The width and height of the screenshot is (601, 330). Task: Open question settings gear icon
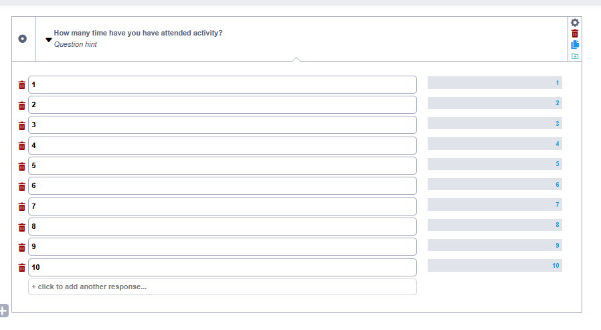click(x=575, y=22)
